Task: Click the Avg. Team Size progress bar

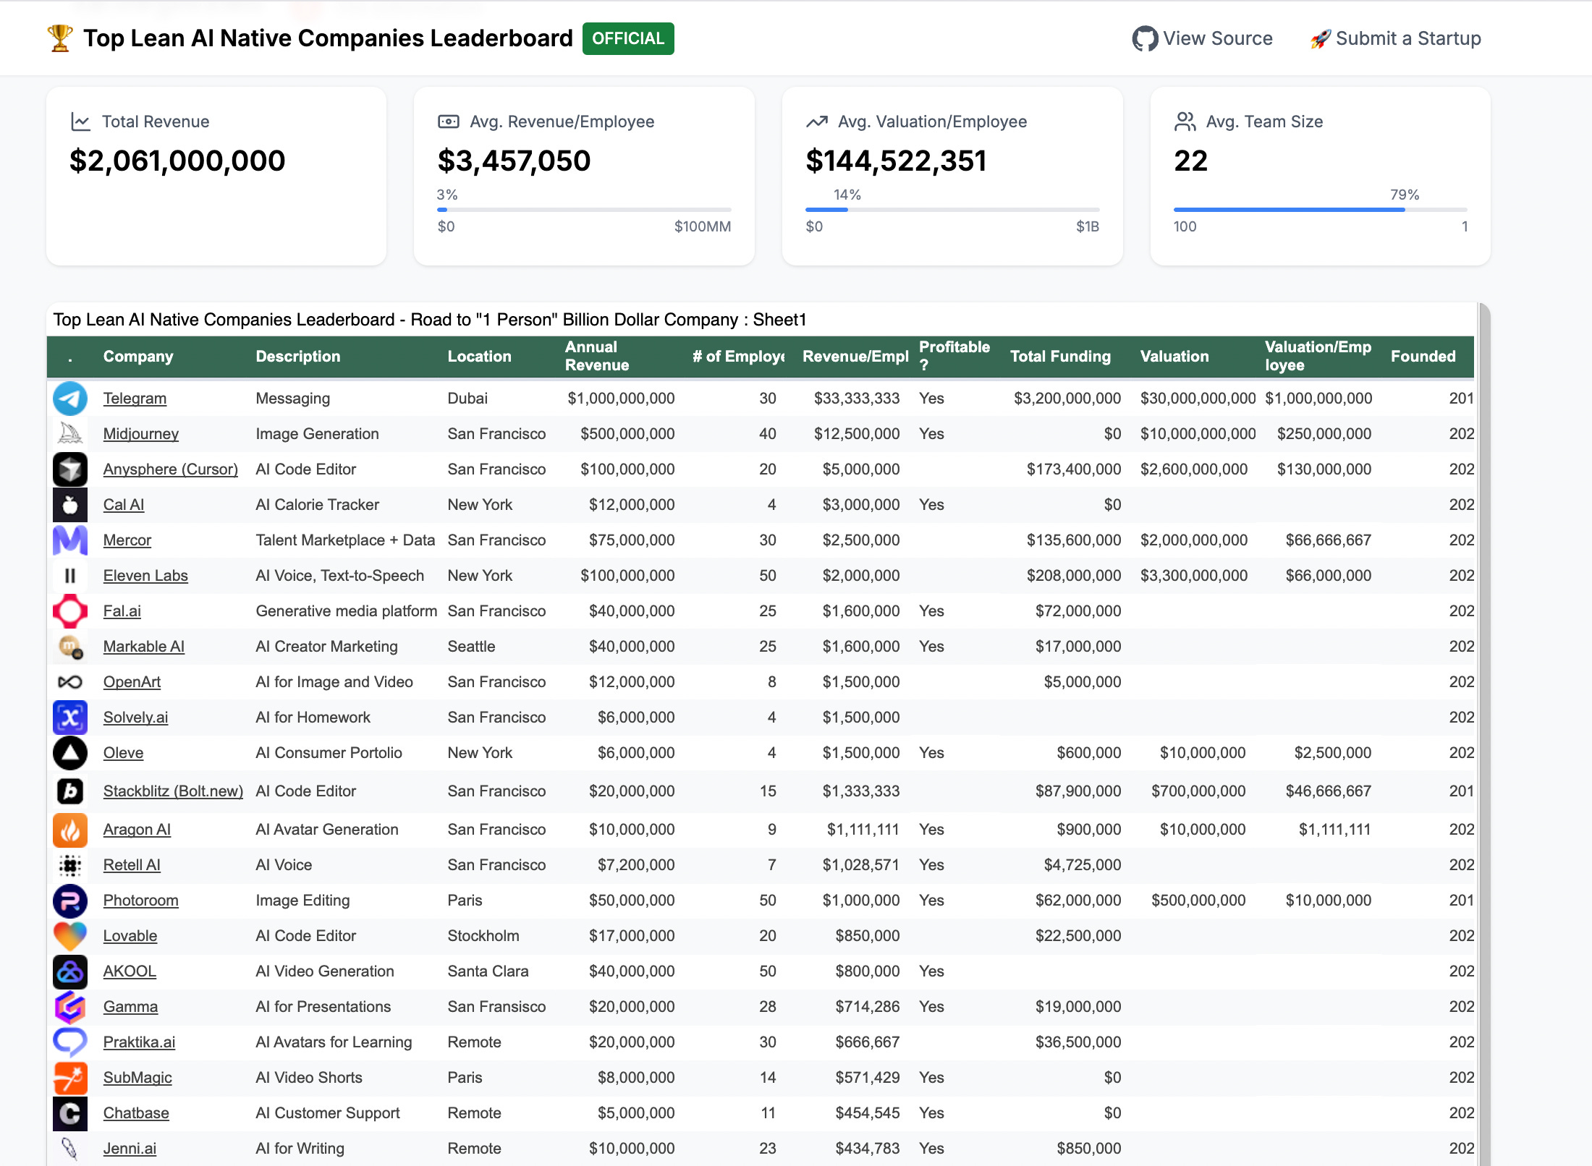Action: (x=1321, y=210)
